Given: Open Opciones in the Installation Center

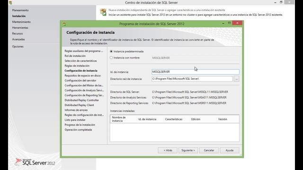Looking at the screenshot, I should [18, 46].
